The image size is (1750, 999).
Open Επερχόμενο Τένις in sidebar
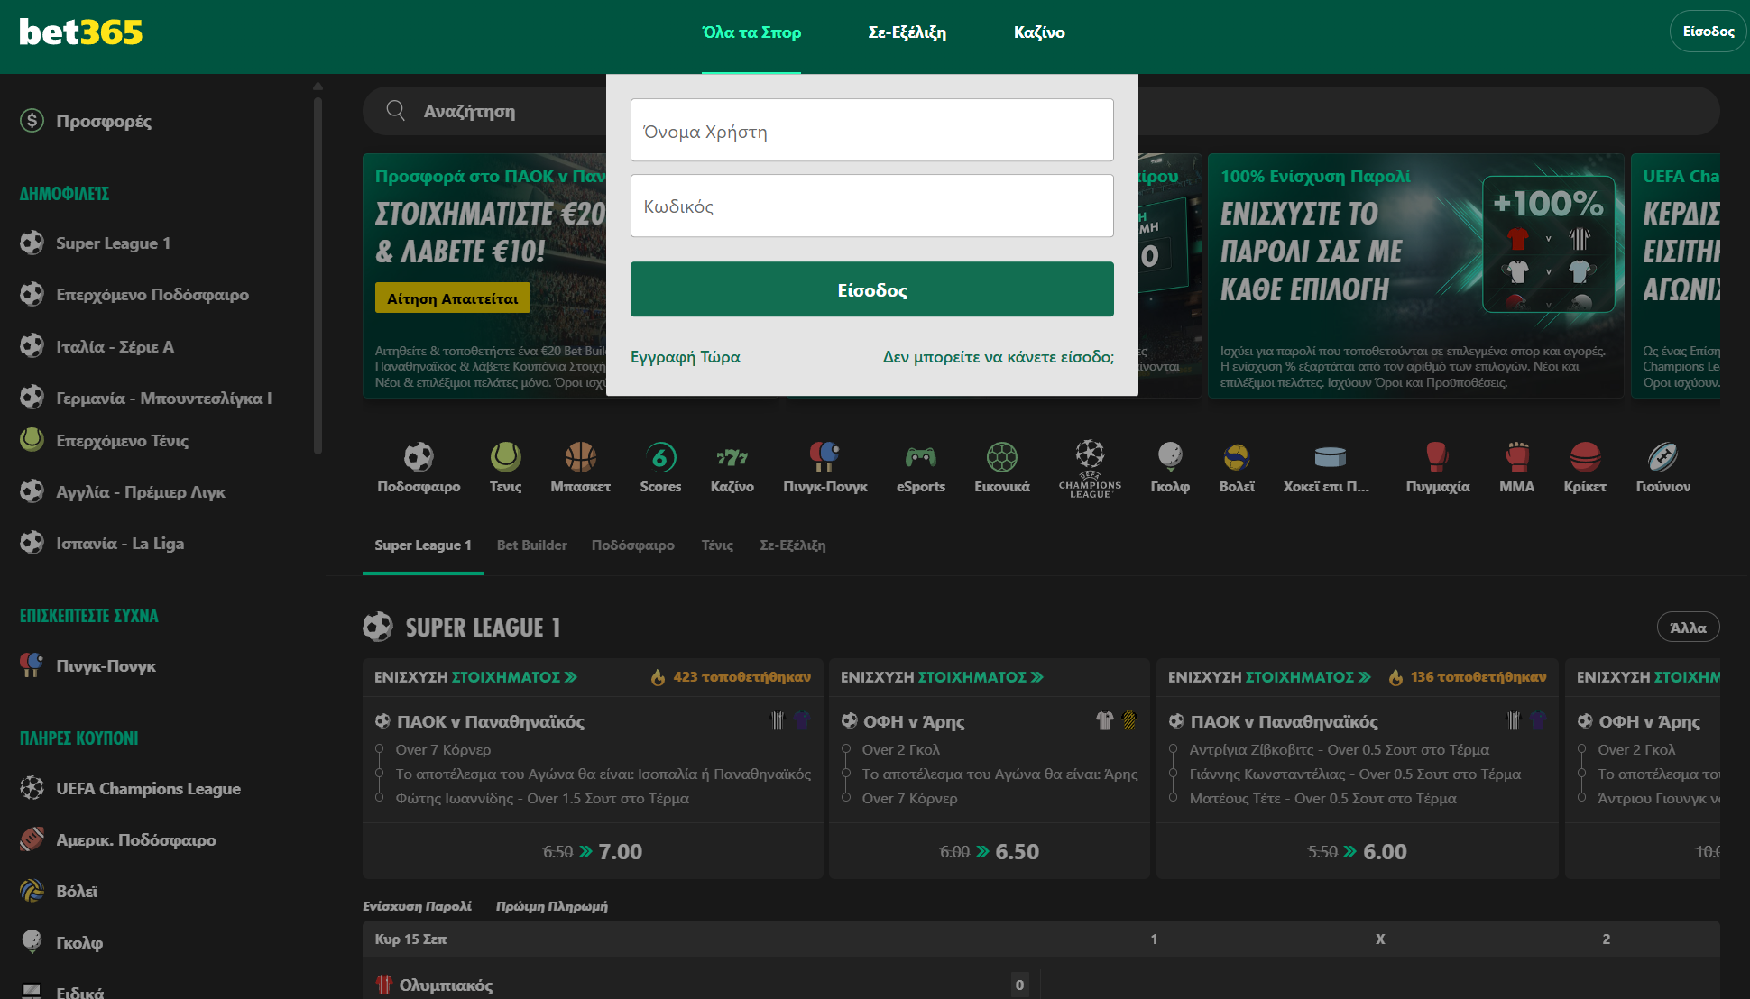[x=122, y=440]
